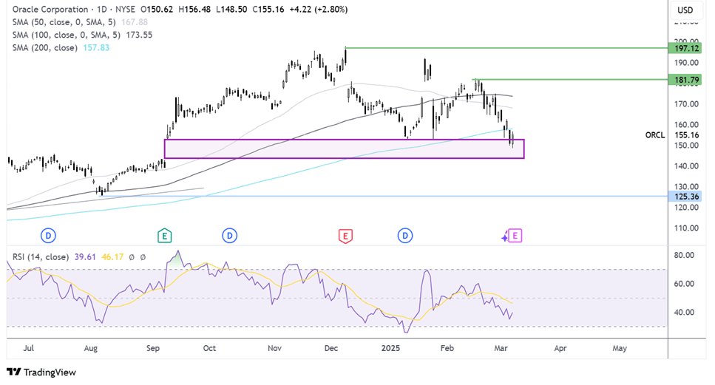Select the RSI (14, close) indicator legend

[x=41, y=257]
